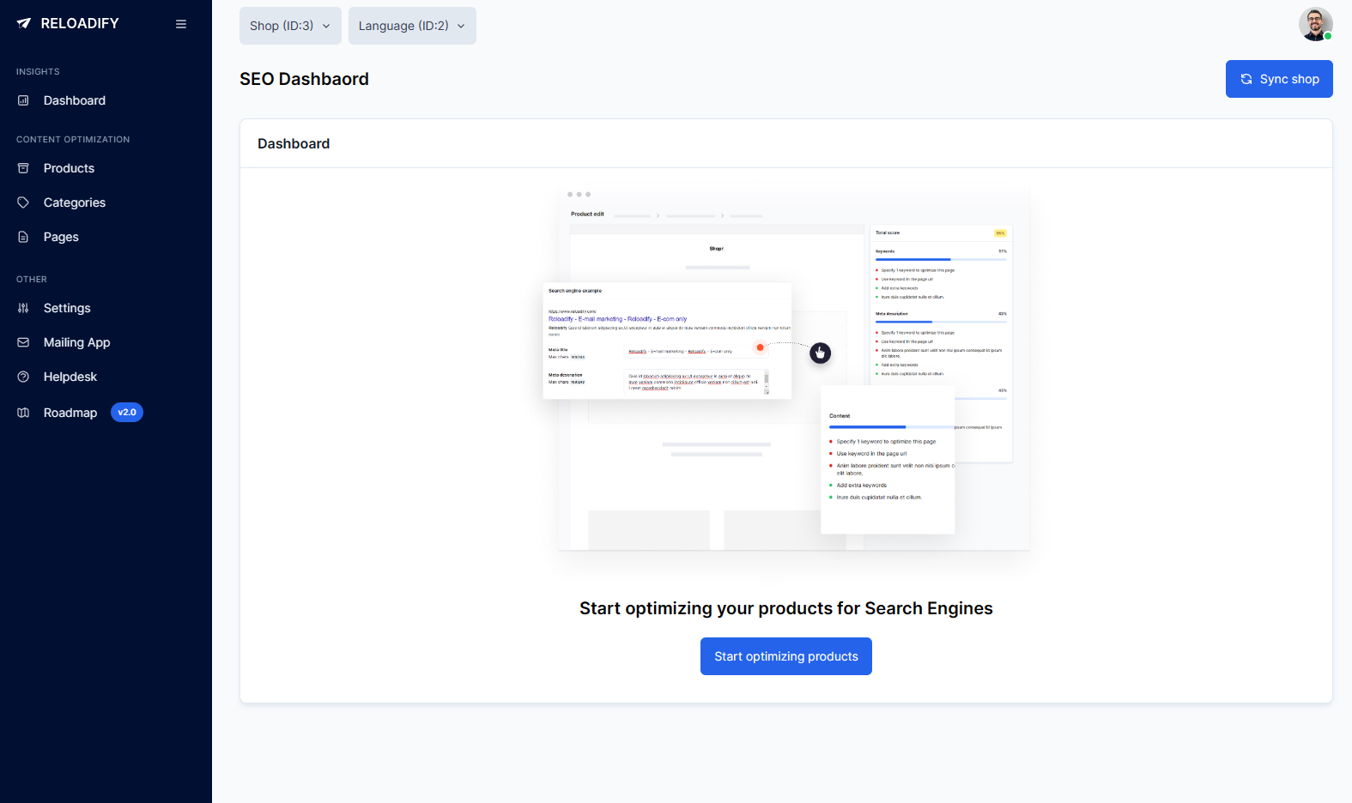Click the INSIGHTS section label
Viewport: 1352px width, 803px height.
[x=38, y=71]
